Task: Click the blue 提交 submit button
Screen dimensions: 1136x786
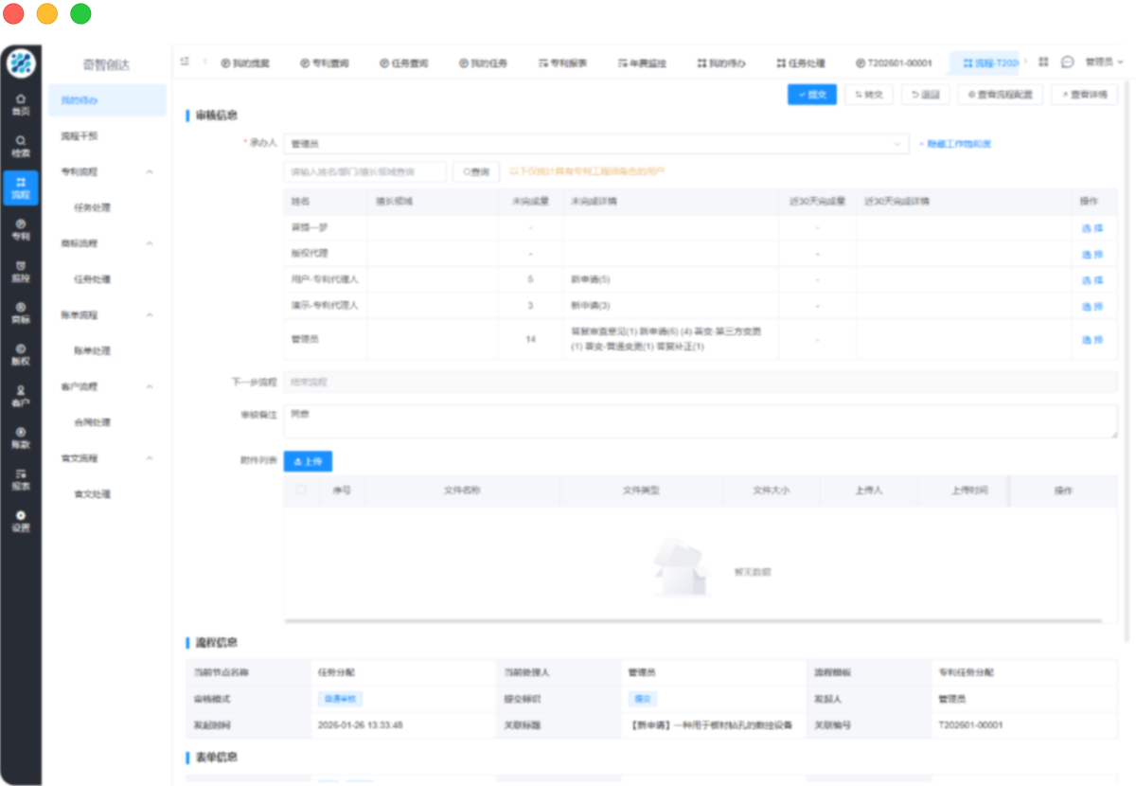Action: [x=811, y=95]
